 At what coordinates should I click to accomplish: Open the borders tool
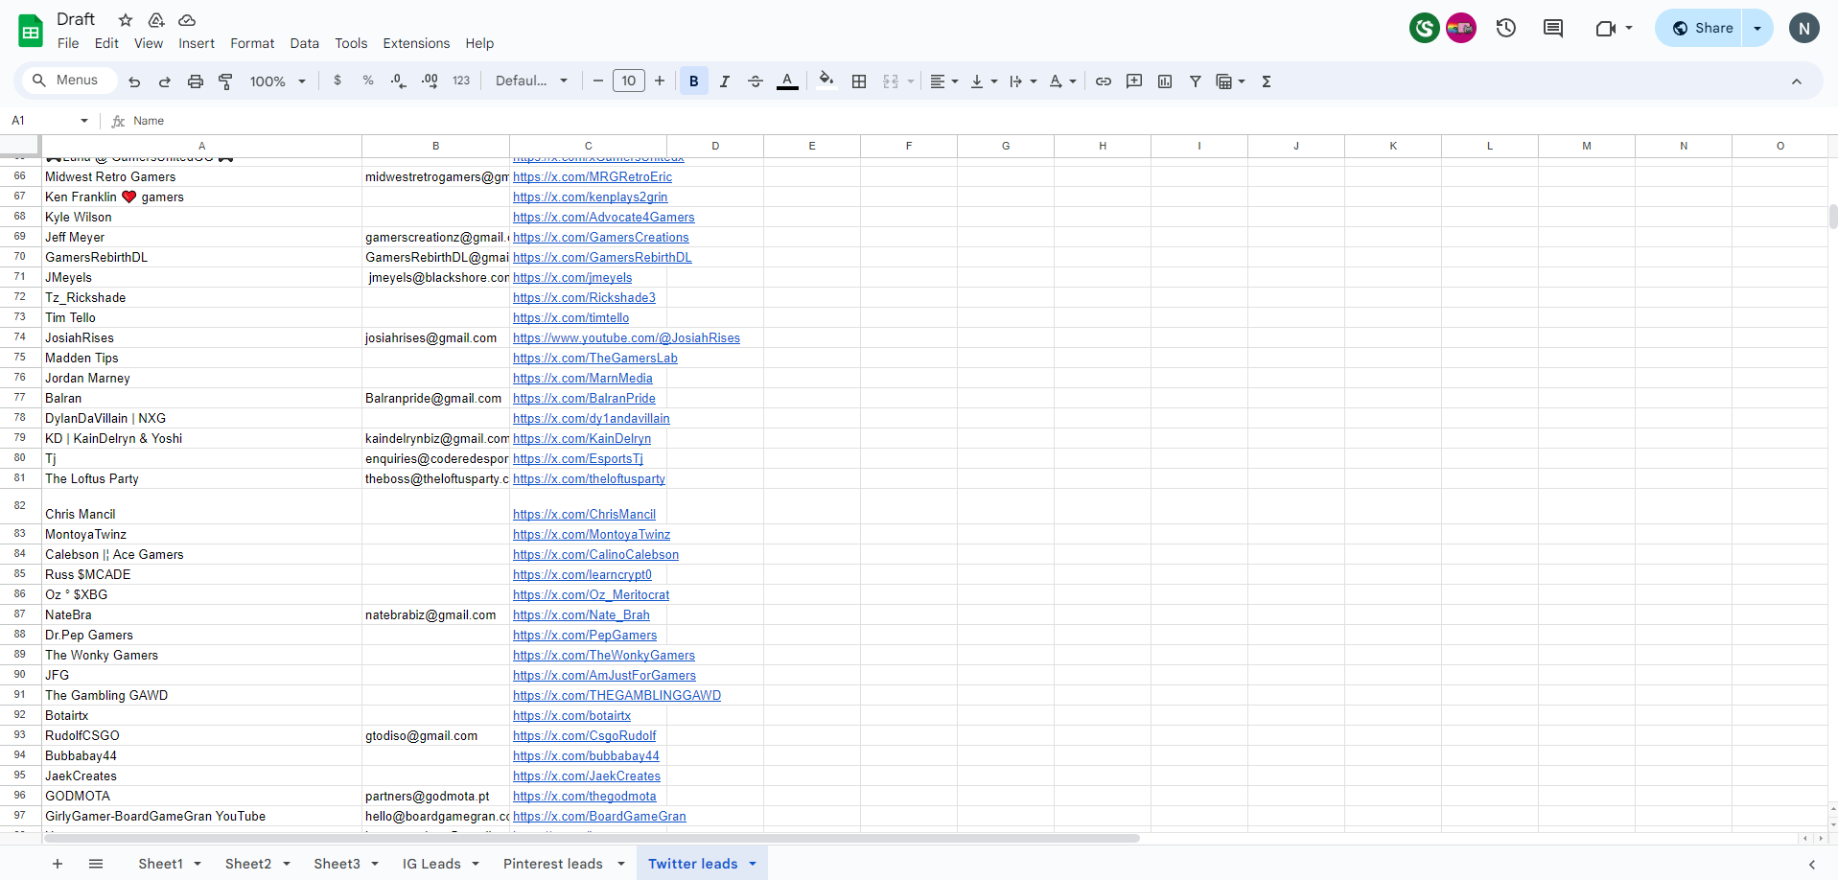[859, 81]
